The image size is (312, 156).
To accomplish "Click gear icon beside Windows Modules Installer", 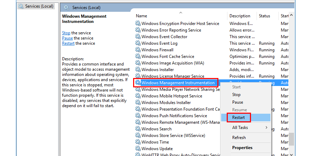I will click(138, 103).
